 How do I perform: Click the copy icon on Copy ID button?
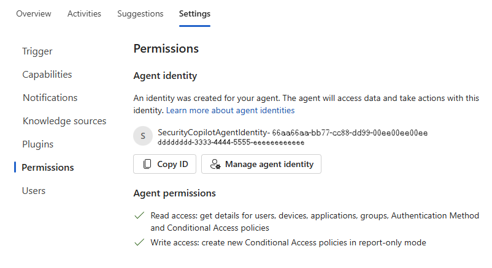click(147, 164)
